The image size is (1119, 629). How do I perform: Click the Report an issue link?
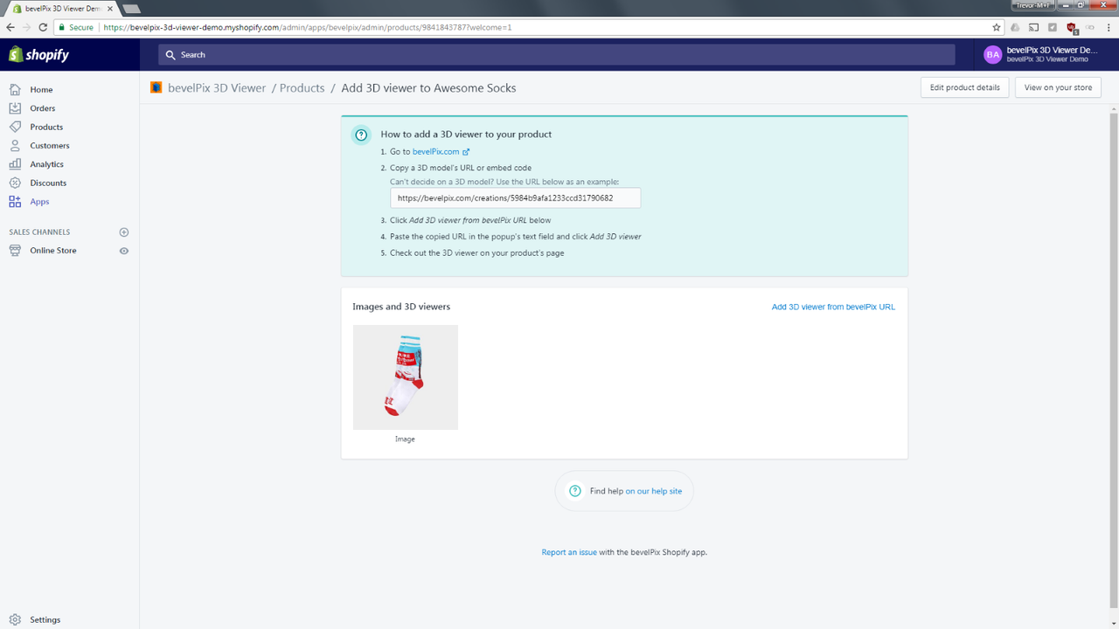click(569, 552)
